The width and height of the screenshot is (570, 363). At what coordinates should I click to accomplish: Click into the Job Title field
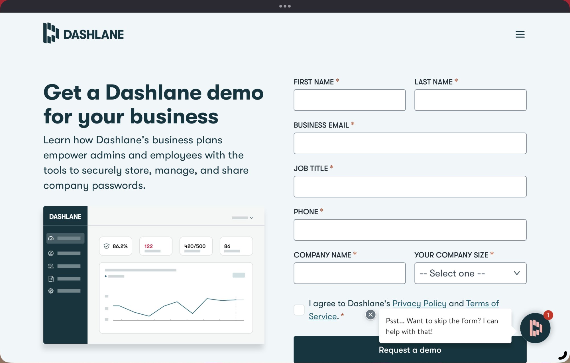tap(410, 187)
